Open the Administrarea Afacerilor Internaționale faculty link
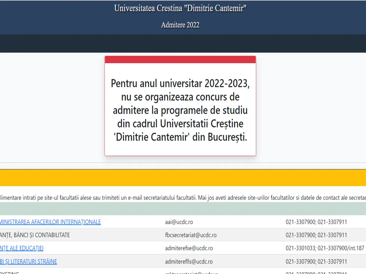Image resolution: width=366 pixels, height=274 pixels. [x=50, y=222]
